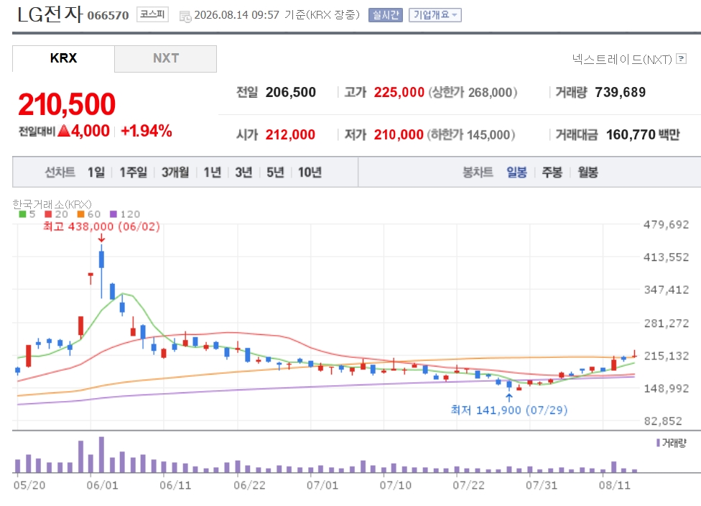Click the 코스피 market badge
The width and height of the screenshot is (701, 506).
pos(152,14)
